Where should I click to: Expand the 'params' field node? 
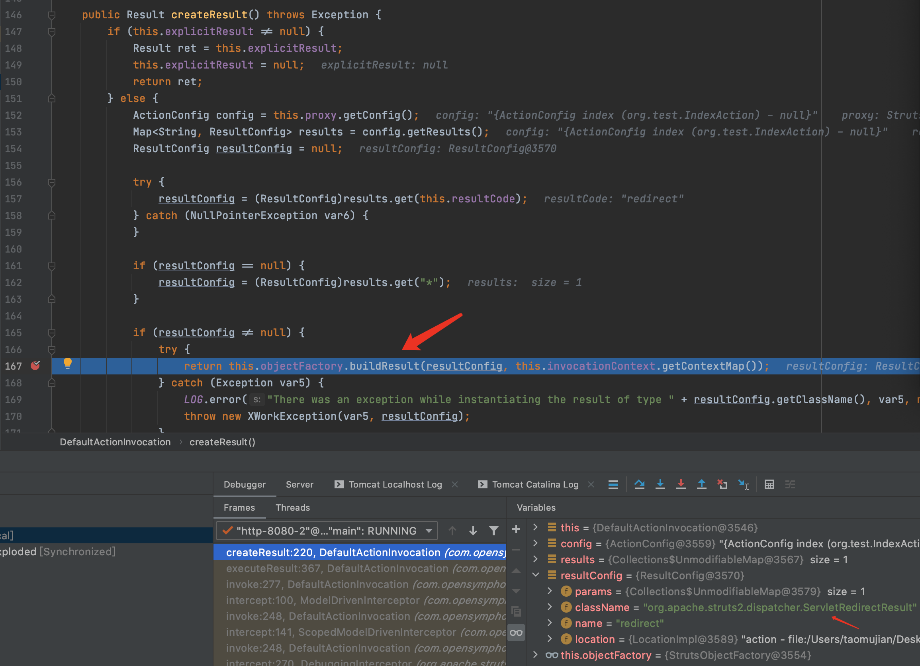tap(550, 591)
